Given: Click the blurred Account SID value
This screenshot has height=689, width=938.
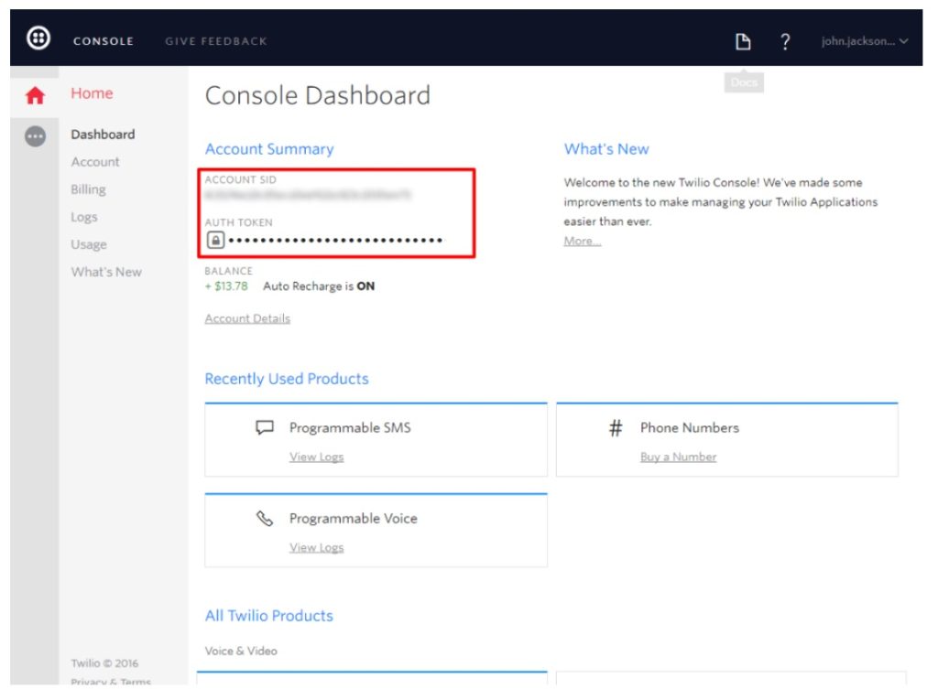Looking at the screenshot, I should [308, 195].
